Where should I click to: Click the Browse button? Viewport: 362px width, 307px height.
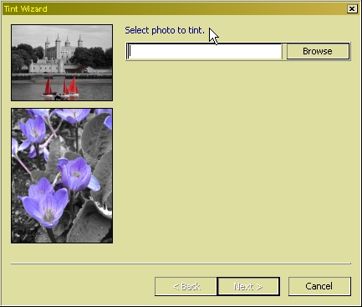[318, 51]
